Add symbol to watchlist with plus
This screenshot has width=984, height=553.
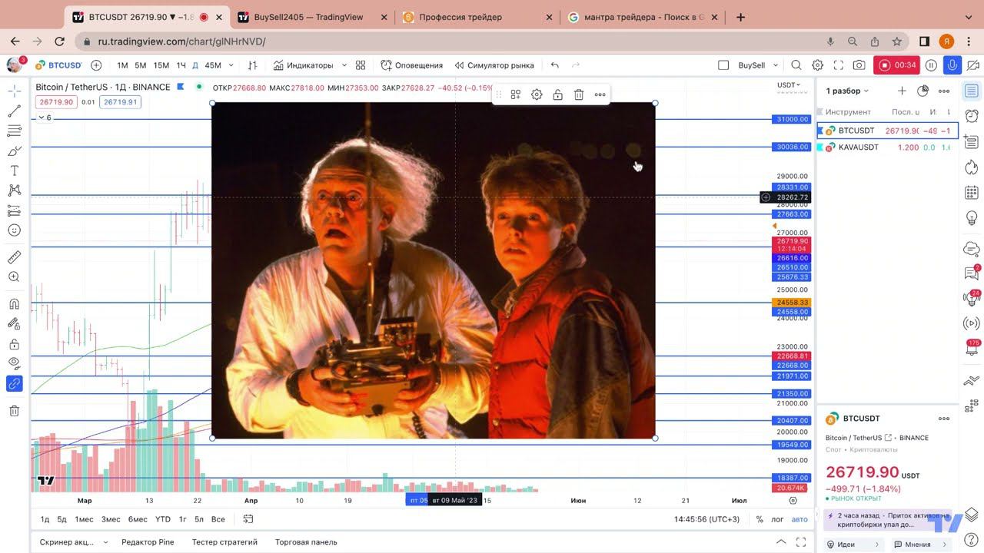point(902,91)
